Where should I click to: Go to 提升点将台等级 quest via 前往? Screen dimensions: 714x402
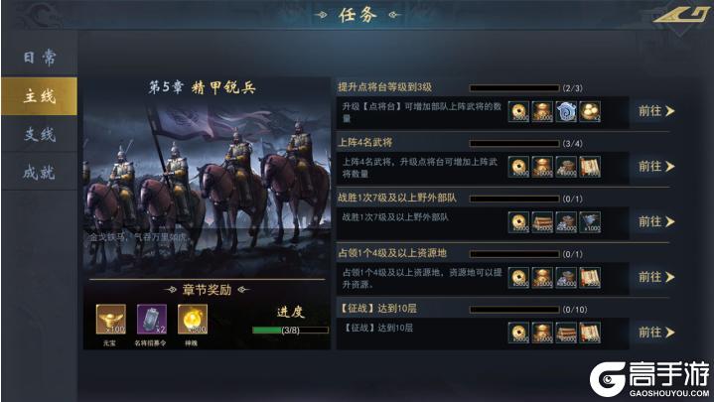656,111
